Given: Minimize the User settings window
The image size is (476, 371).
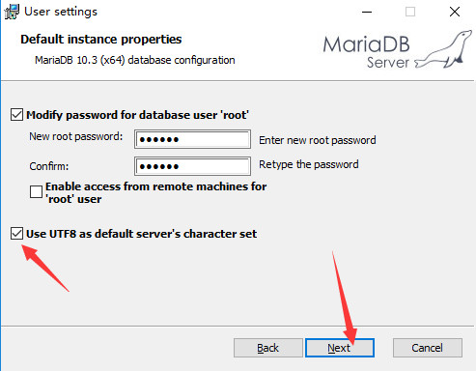Looking at the screenshot, I should pyautogui.click(x=367, y=12).
